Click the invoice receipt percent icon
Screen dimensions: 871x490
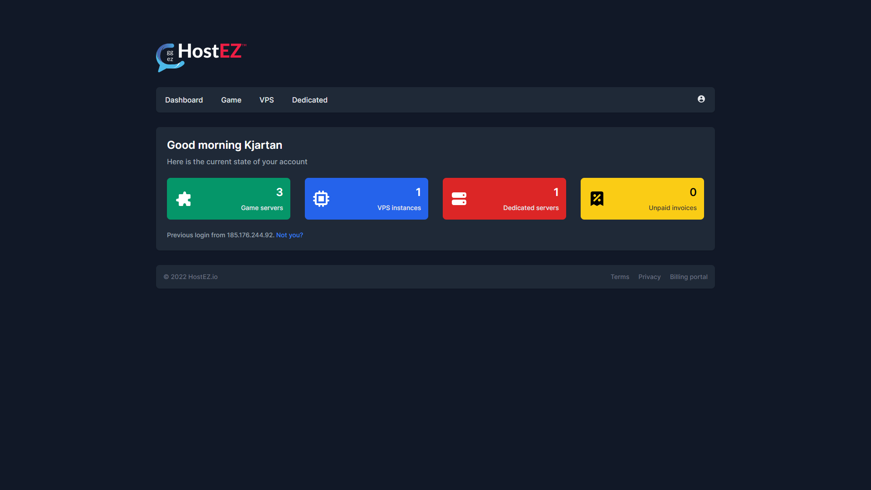(x=597, y=199)
